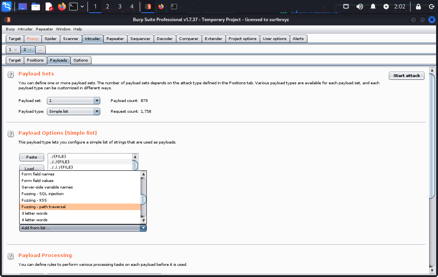Switch to the Positions sub-tab

[35, 60]
